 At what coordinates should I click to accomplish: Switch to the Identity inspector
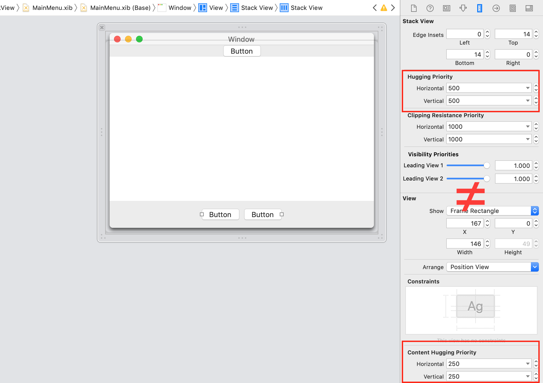coord(446,8)
